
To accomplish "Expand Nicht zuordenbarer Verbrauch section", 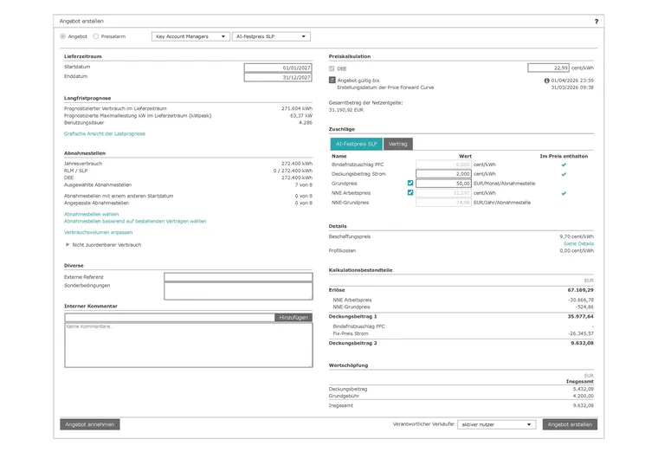I will point(68,245).
